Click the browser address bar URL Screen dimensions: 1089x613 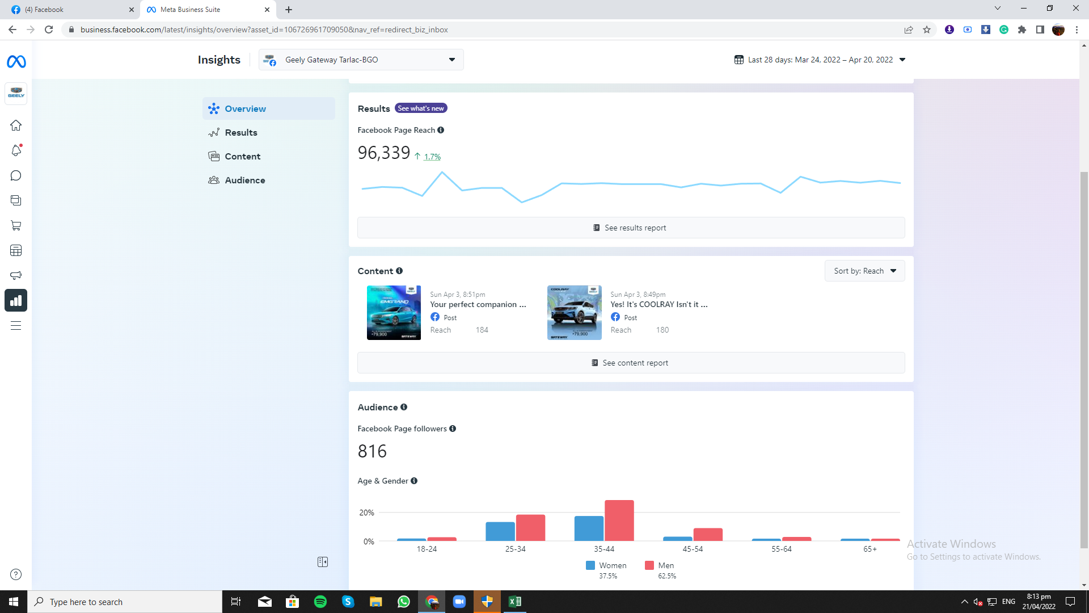coord(264,30)
